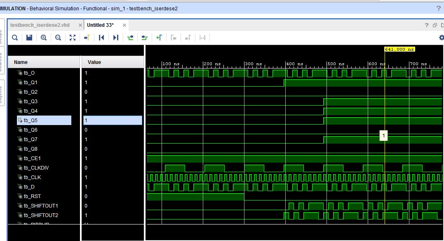
Task: Click the Zoom Fit icon
Action: pos(73,38)
